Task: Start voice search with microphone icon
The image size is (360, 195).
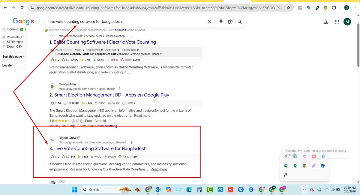Action: tap(221, 22)
